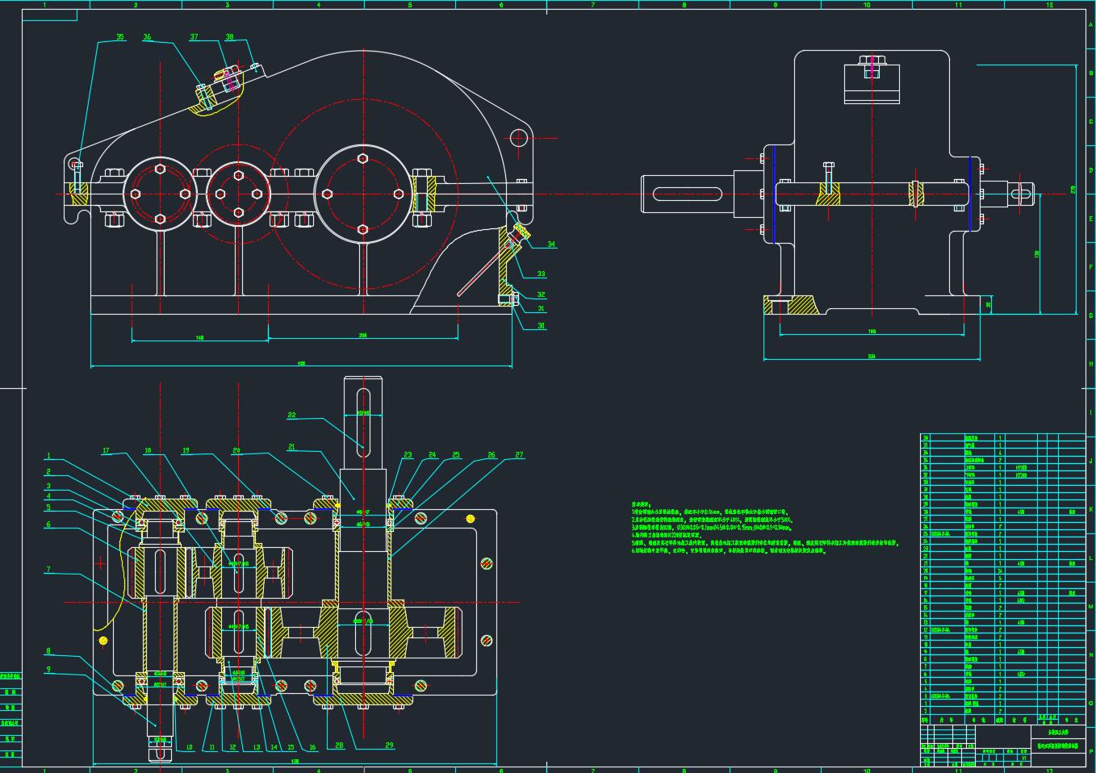Viewport: 1096px width, 773px height.
Task: Select the 160 dimension under side view
Action: coord(872,331)
